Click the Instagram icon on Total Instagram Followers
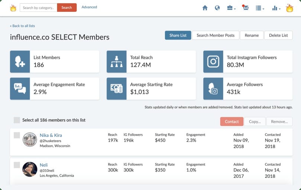The height and width of the screenshot is (190, 301). click(x=213, y=62)
